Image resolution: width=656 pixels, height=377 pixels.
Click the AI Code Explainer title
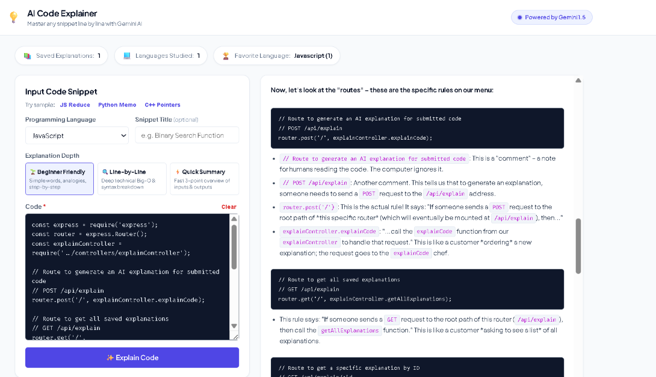[62, 13]
